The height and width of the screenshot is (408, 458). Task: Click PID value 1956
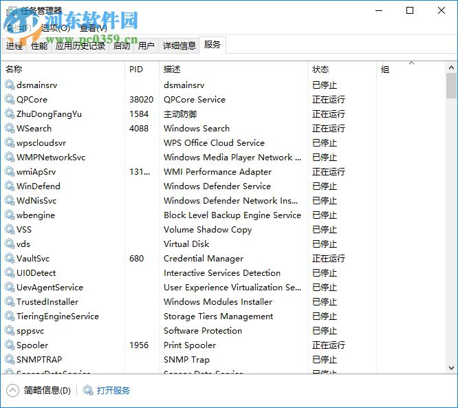[x=139, y=345]
